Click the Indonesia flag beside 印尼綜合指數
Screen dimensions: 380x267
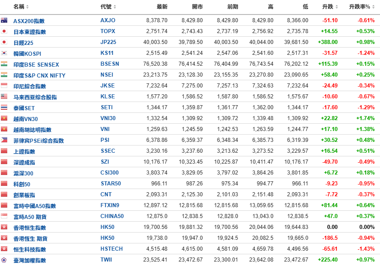4,86
